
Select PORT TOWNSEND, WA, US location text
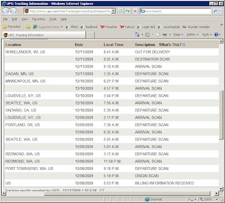[x=29, y=169]
